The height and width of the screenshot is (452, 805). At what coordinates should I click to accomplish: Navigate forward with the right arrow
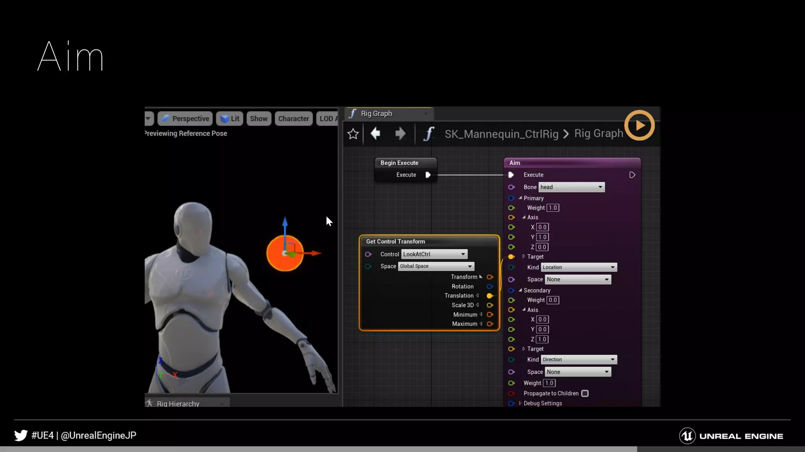(x=400, y=134)
